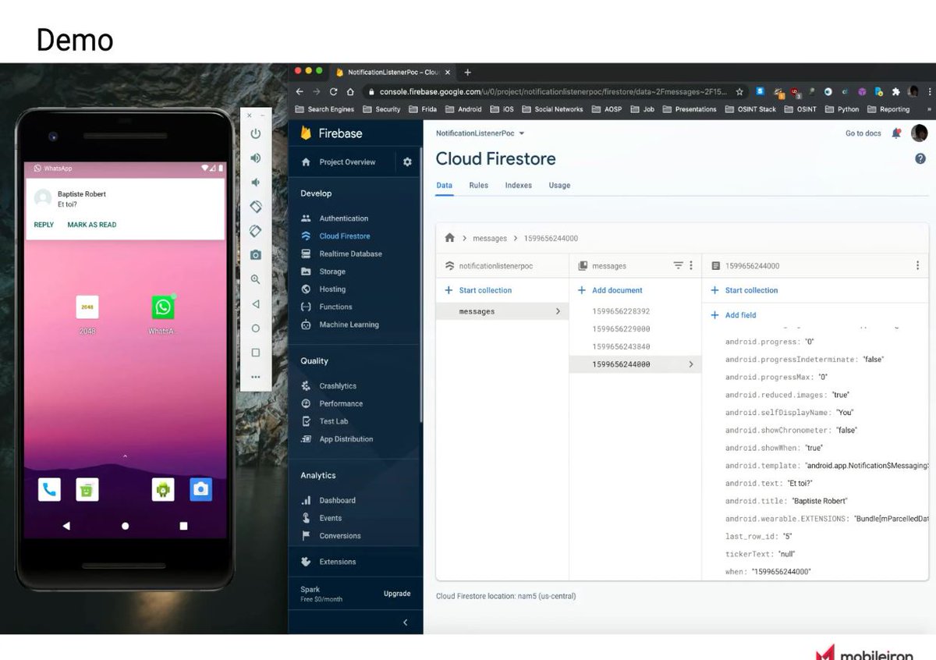Select the messages collection row
Viewport: 936px width, 660px height.
502,311
